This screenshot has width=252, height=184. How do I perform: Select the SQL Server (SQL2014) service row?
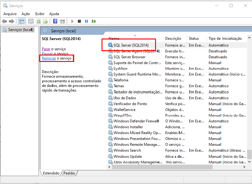[177, 45]
